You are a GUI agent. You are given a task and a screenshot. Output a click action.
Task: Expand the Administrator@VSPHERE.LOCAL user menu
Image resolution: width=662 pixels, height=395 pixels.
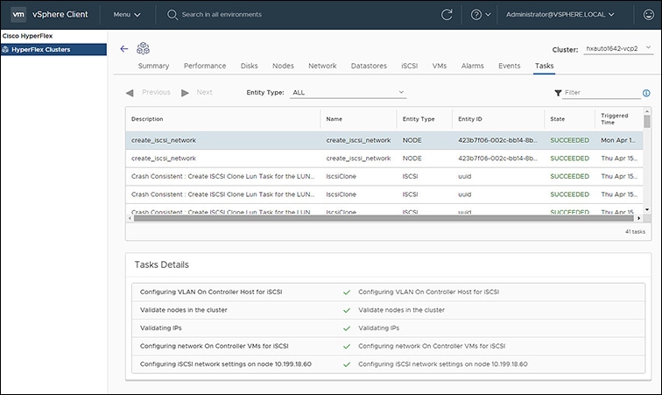[560, 14]
